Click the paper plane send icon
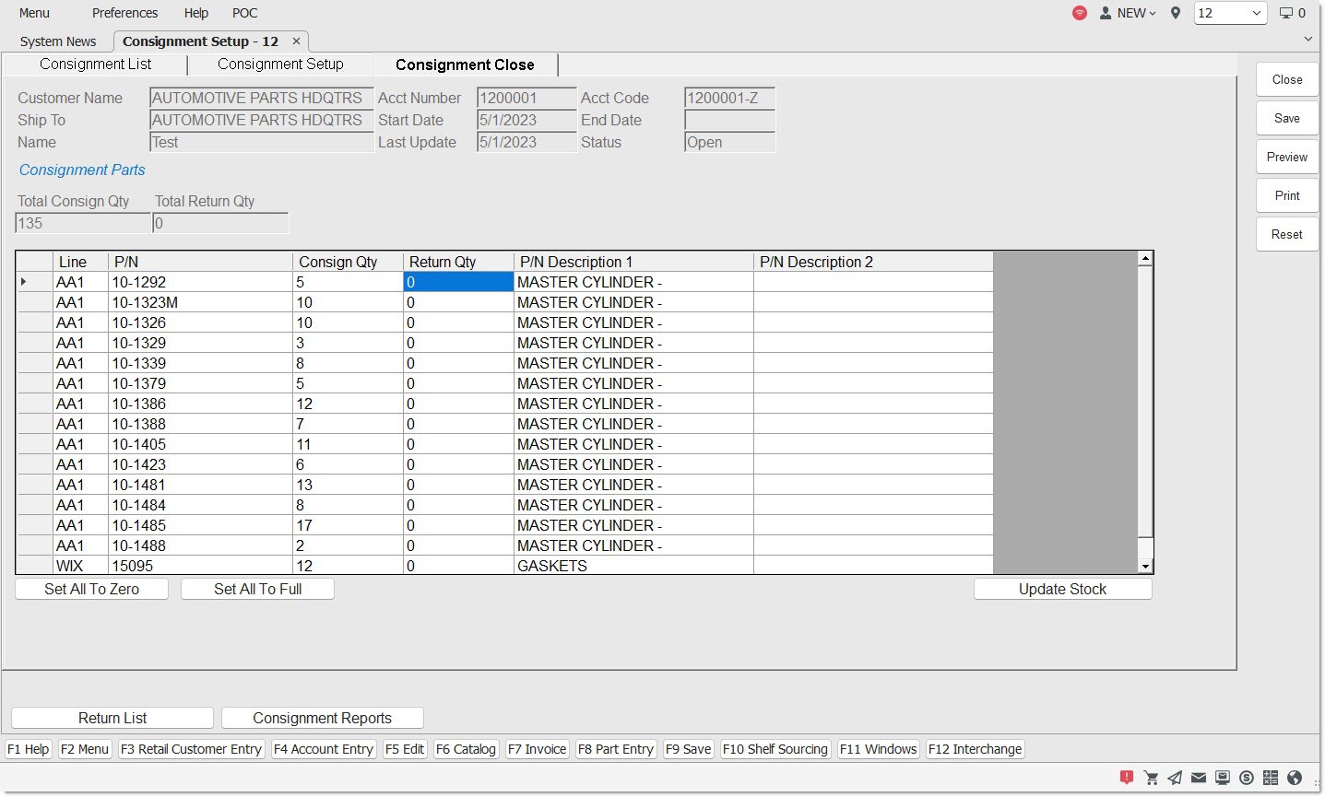Image resolution: width=1325 pixels, height=797 pixels. (1175, 778)
